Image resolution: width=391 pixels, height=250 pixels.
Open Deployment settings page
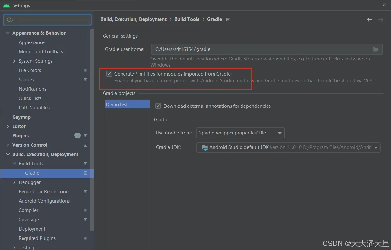[x=32, y=229]
